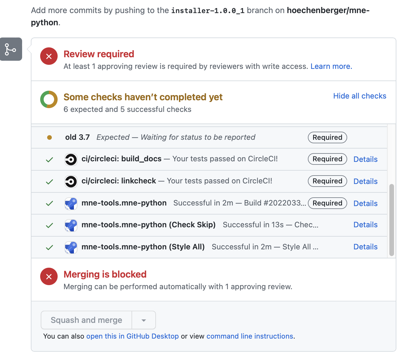This screenshot has width=401, height=354.
Task: Open Details for mne-tools.mne-python Style All
Action: [365, 246]
